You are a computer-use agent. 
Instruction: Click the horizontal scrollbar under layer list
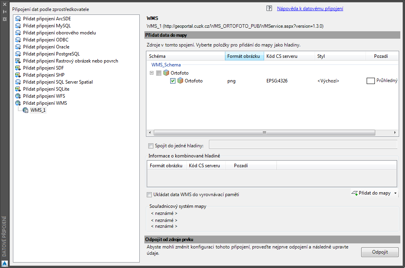pos(264,133)
